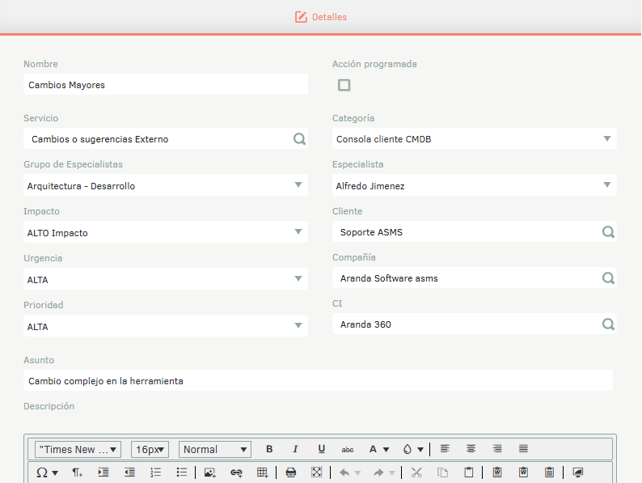The width and height of the screenshot is (642, 483).
Task: Apply italic formatting in the editor
Action: point(295,449)
